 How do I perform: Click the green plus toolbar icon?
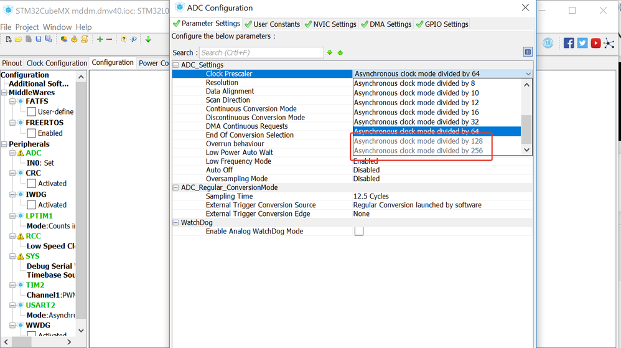coord(100,39)
